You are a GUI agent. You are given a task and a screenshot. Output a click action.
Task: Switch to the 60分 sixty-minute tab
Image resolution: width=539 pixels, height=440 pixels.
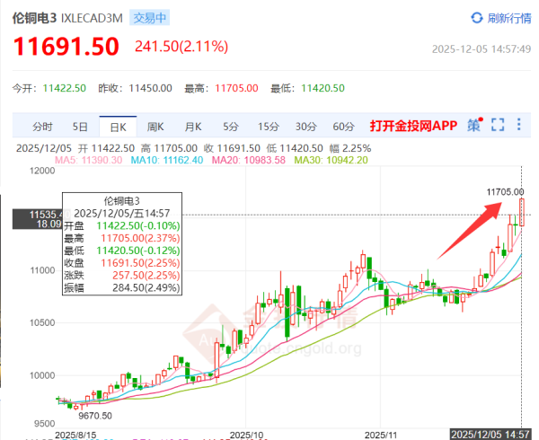coord(343,127)
